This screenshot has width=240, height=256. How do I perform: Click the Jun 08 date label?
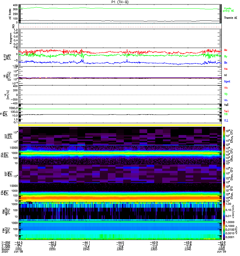[18, 252]
